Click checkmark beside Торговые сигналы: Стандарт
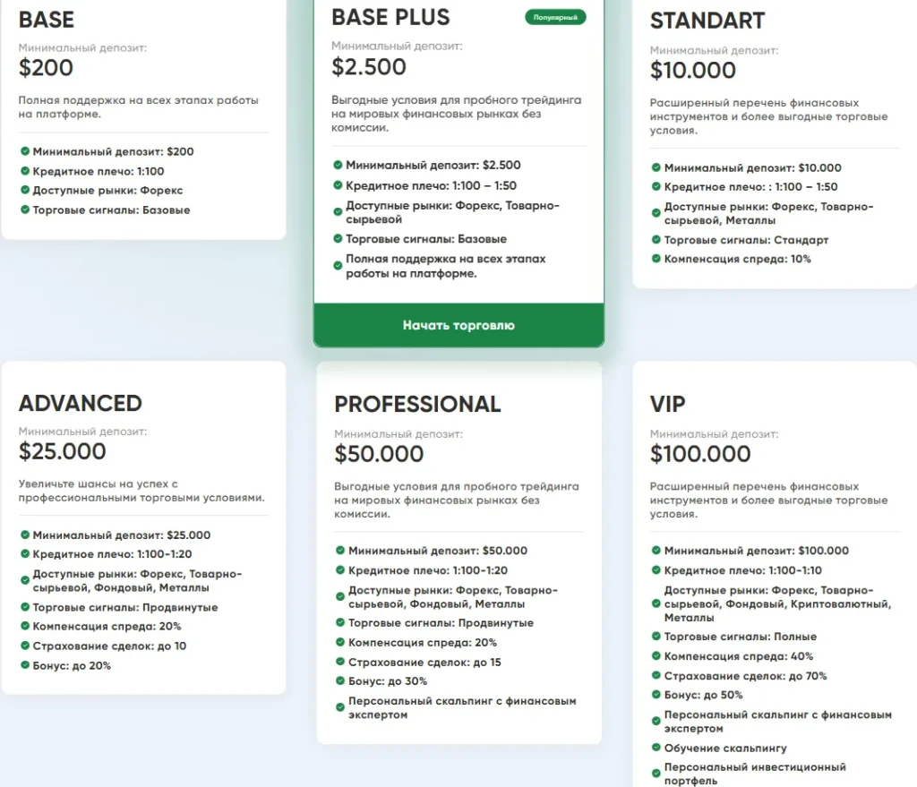The image size is (917, 787). tap(656, 240)
